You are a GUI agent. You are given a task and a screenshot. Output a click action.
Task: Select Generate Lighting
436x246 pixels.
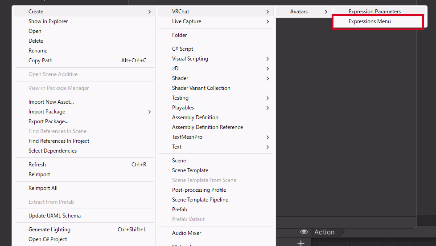pyautogui.click(x=85, y=230)
